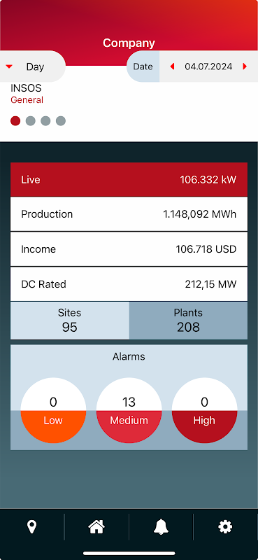The image size is (258, 560).
Task: Go to the home icon tab
Action: pos(96,527)
